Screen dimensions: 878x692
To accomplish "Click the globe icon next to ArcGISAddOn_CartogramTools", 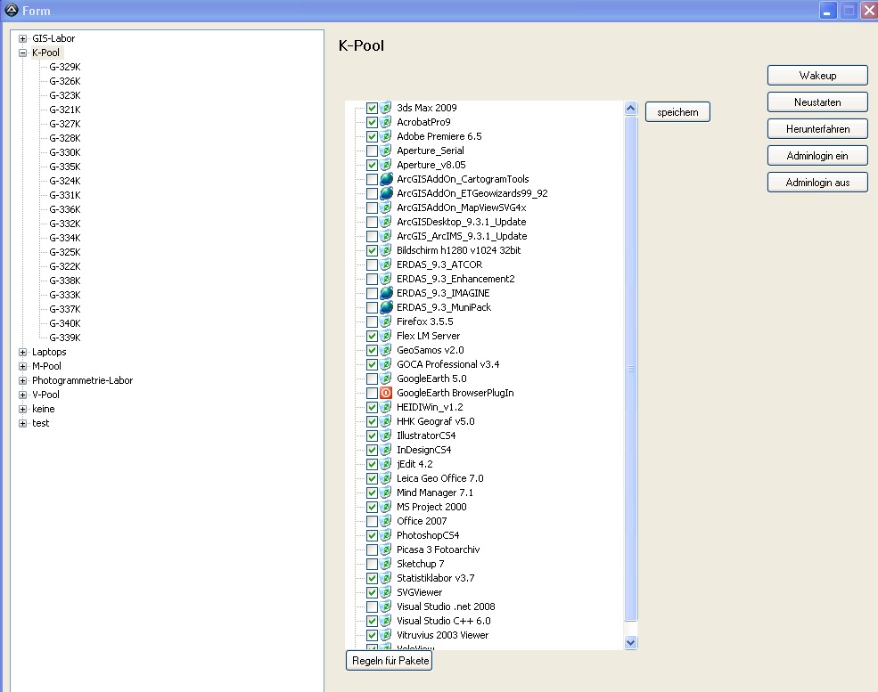I will (x=386, y=179).
